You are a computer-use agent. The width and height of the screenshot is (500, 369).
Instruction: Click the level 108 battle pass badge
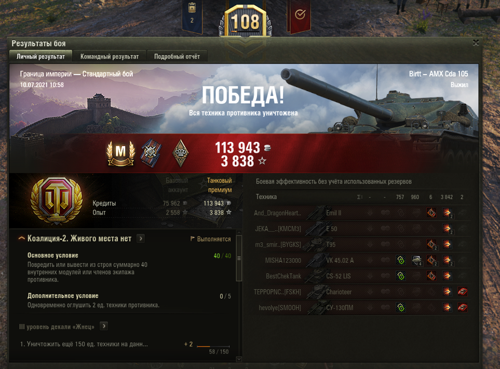pyautogui.click(x=245, y=22)
